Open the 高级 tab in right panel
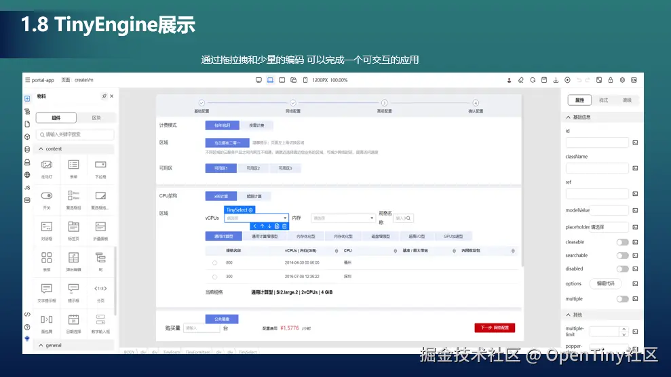This screenshot has width=671, height=377. coord(627,100)
